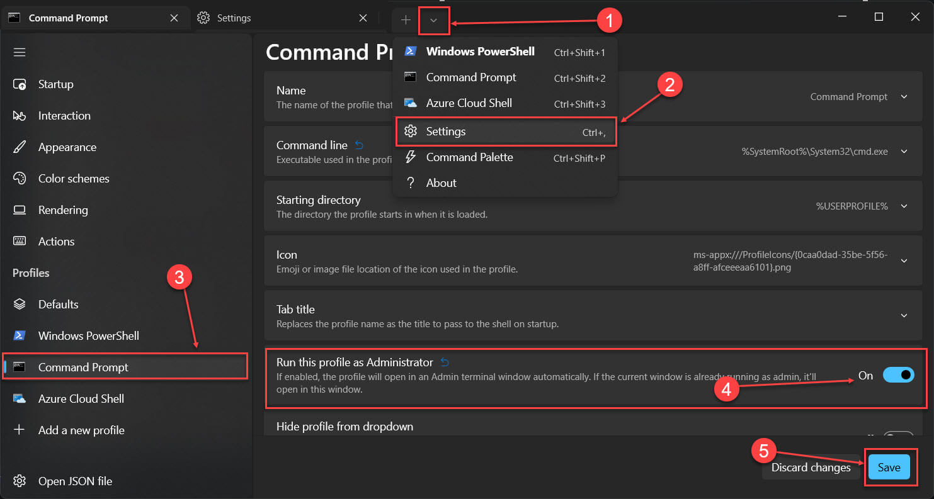Viewport: 934px width, 499px height.
Task: Reset Command line setting with undo arrow
Action: coord(359,145)
